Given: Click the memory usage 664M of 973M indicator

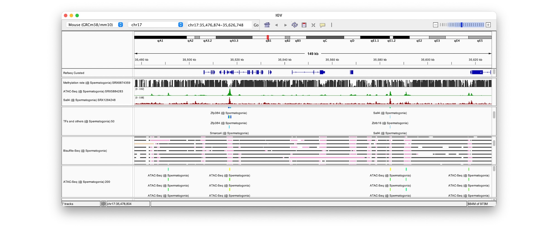Looking at the screenshot, I should click(478, 204).
